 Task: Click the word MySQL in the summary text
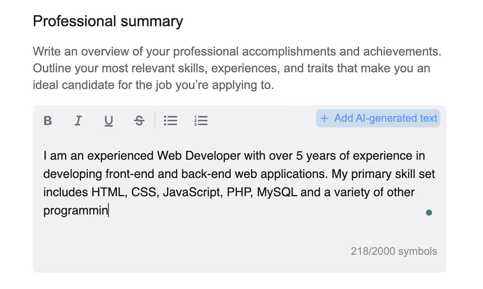click(277, 192)
